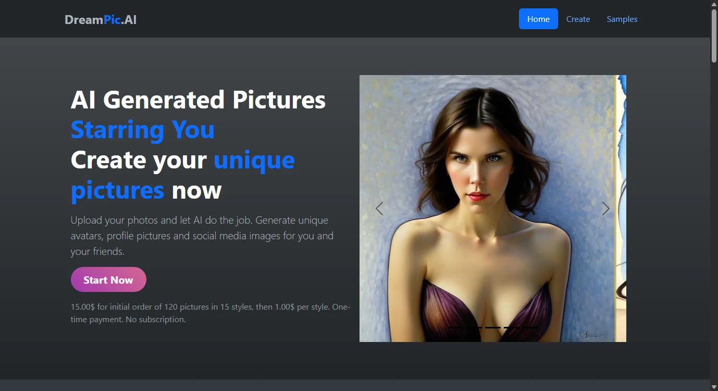Click the page's vertical scrollbar thumb
718x391 pixels.
(x=714, y=35)
